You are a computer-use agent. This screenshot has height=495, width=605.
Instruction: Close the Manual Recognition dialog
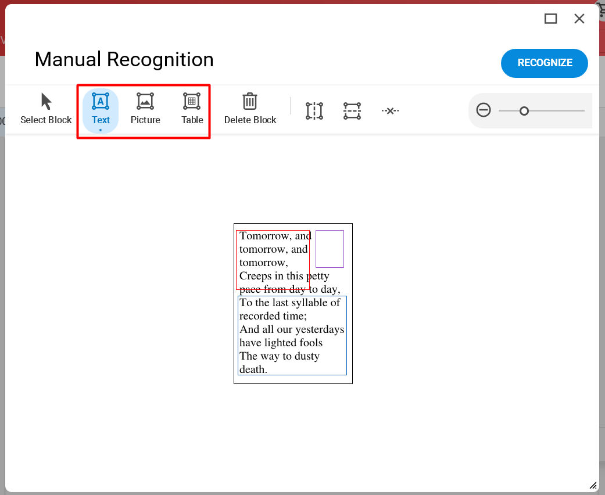pos(579,19)
